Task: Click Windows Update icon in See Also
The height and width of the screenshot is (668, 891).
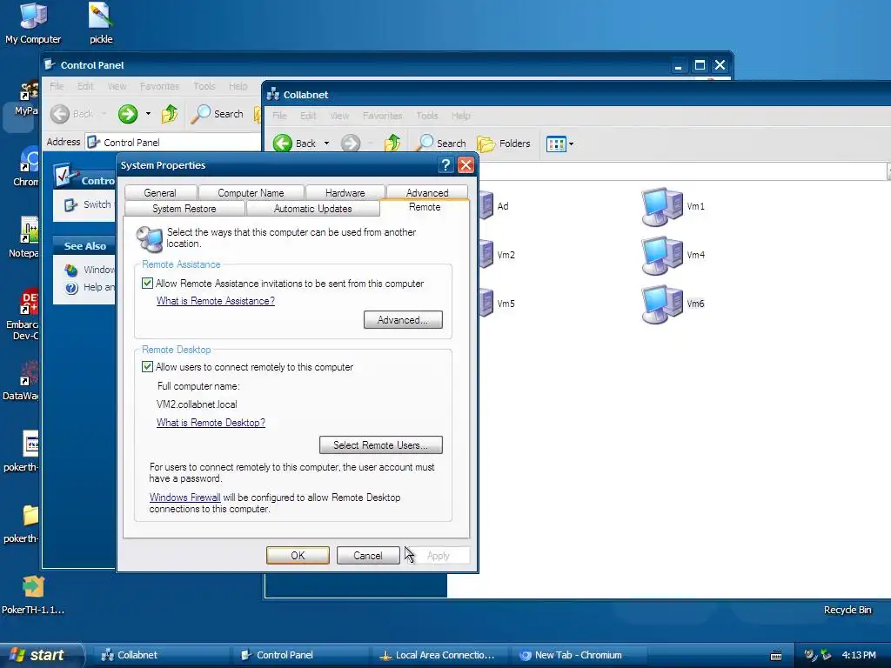Action: [71, 270]
